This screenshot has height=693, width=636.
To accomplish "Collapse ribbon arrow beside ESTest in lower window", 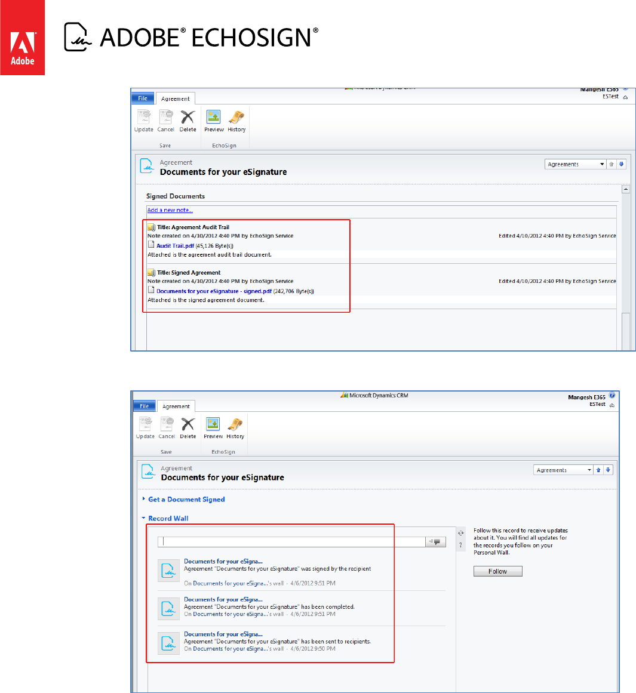I will pyautogui.click(x=612, y=405).
